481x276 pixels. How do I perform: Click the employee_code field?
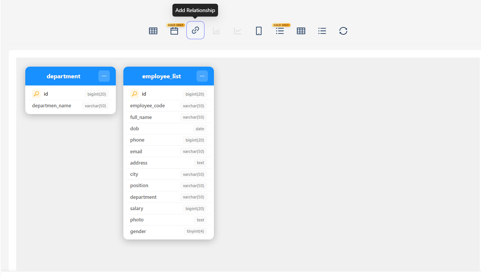tap(169, 106)
